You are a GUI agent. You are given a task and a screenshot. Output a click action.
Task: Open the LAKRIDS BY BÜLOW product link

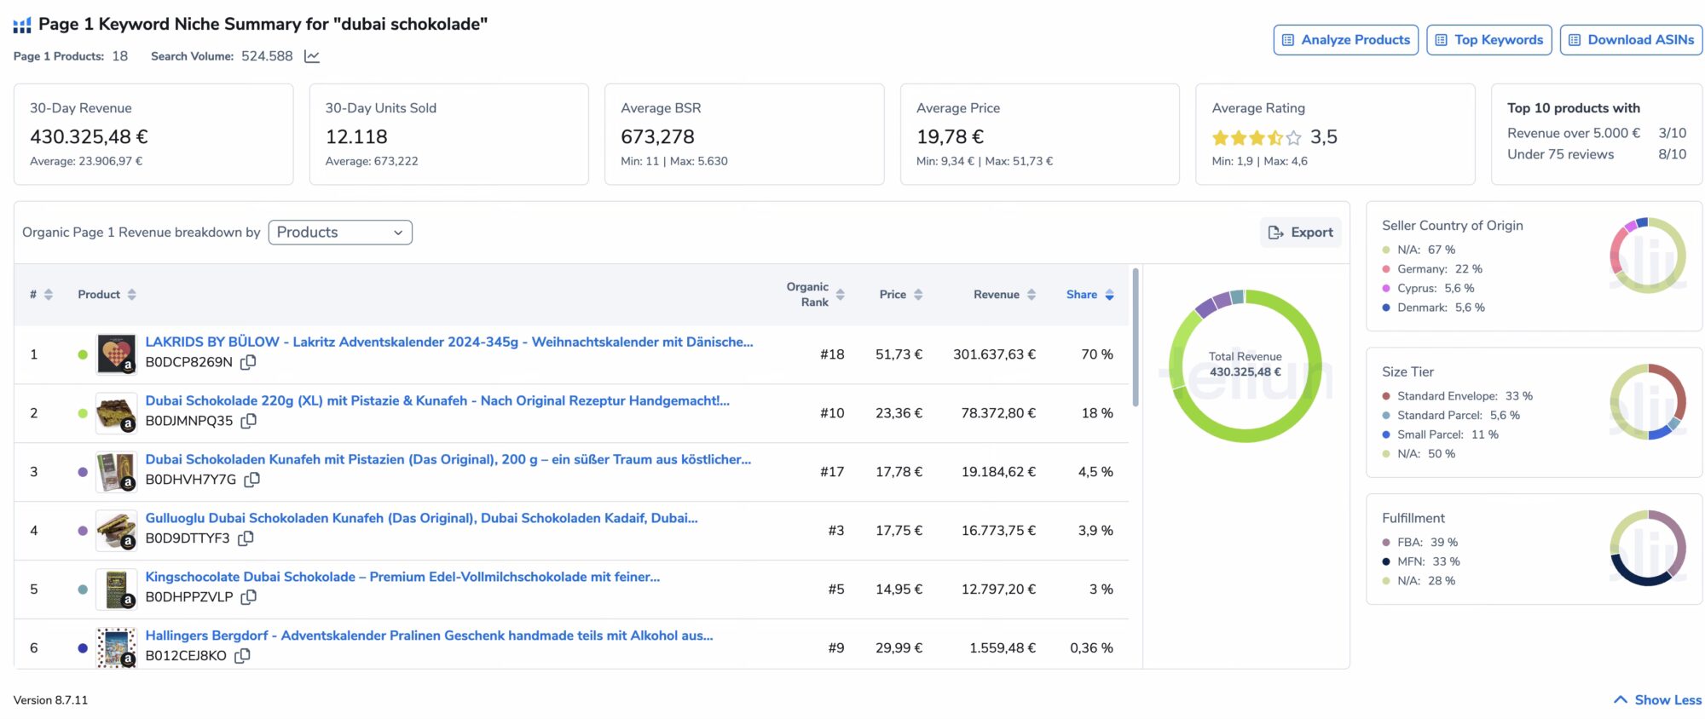point(448,342)
